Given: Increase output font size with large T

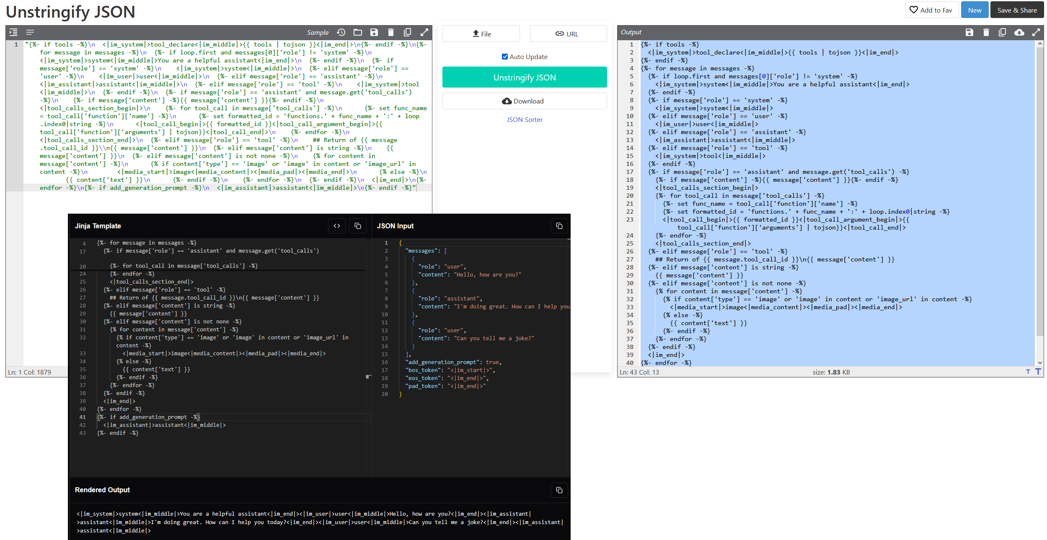Looking at the screenshot, I should pyautogui.click(x=1038, y=372).
